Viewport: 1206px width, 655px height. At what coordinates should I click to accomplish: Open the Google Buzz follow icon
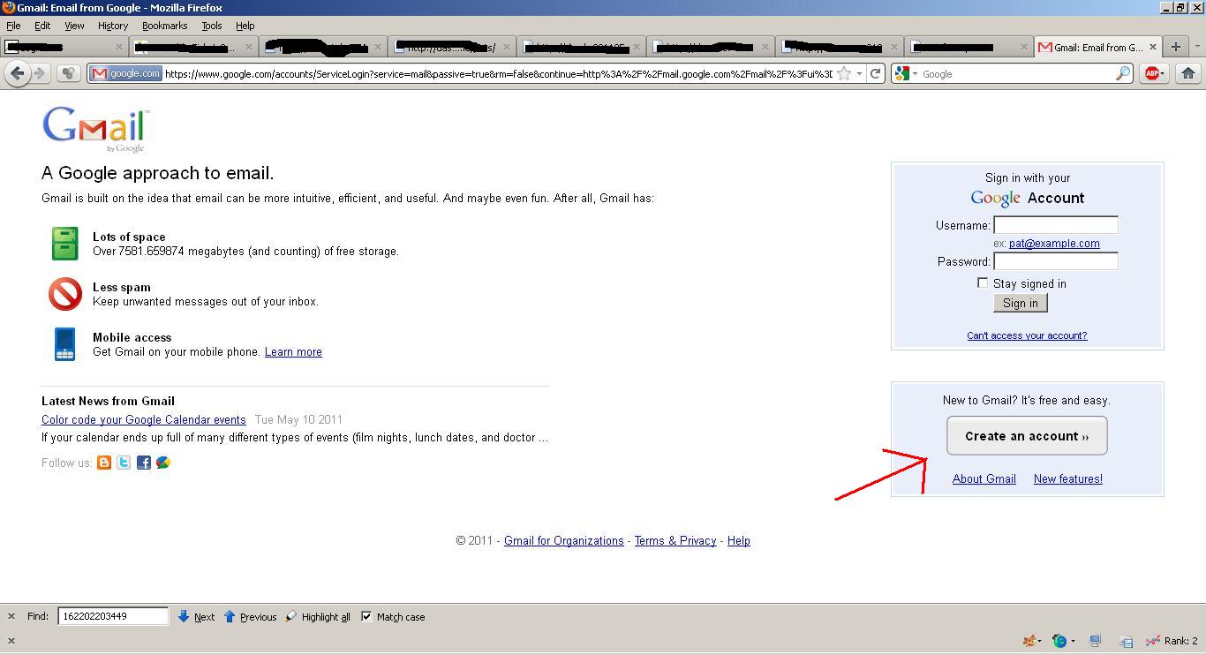click(163, 463)
